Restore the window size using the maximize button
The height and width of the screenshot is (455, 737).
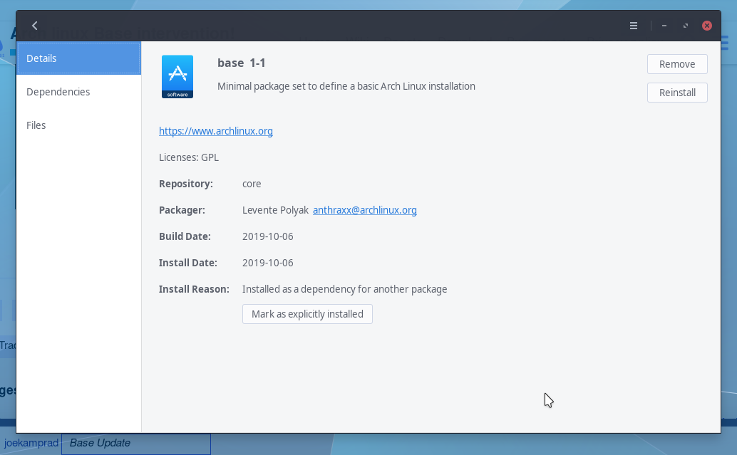(686, 26)
